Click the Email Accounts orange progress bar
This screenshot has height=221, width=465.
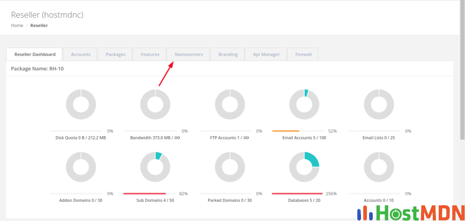[x=286, y=131]
